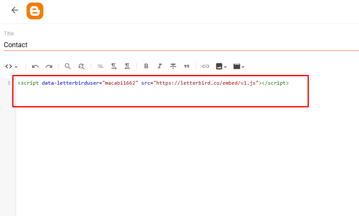Open Blogger home via orange logo

tap(35, 11)
